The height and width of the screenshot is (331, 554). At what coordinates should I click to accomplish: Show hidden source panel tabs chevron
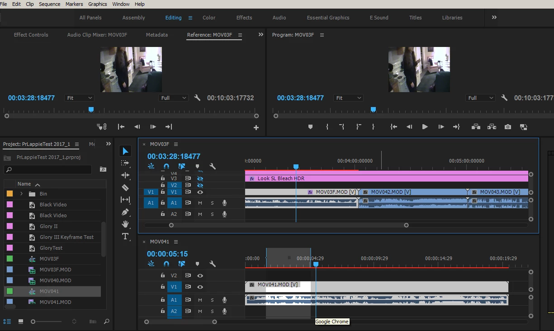261,34
